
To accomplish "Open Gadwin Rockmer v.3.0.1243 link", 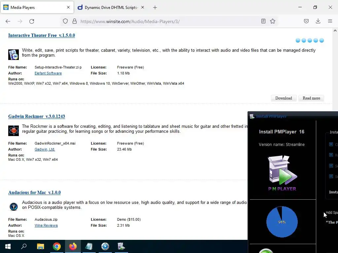I will point(37,116).
